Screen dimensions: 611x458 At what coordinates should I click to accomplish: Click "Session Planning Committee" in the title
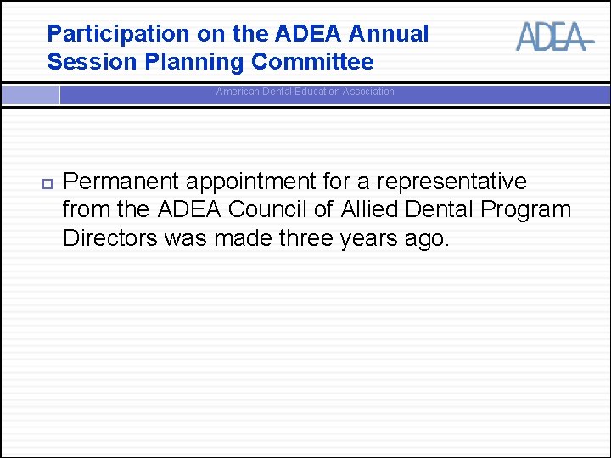click(210, 62)
